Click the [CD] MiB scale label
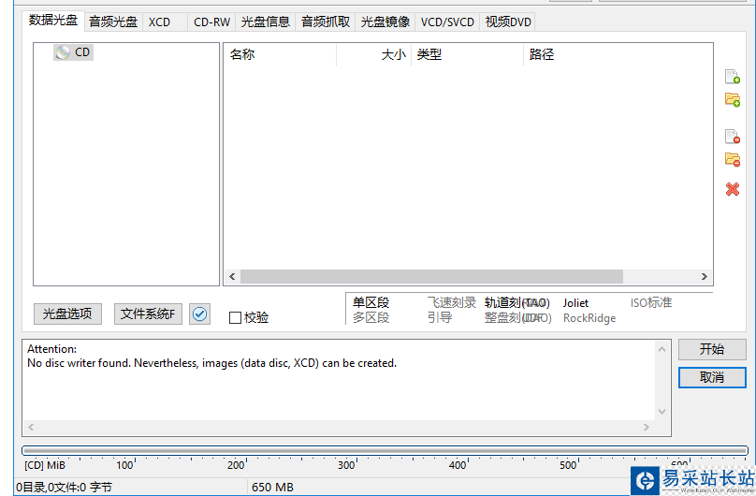 [45, 465]
